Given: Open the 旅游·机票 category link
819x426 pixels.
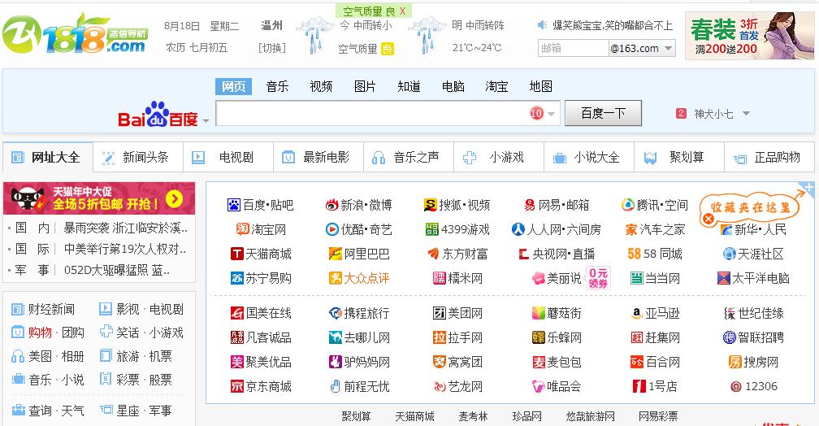Looking at the screenshot, I should [144, 356].
